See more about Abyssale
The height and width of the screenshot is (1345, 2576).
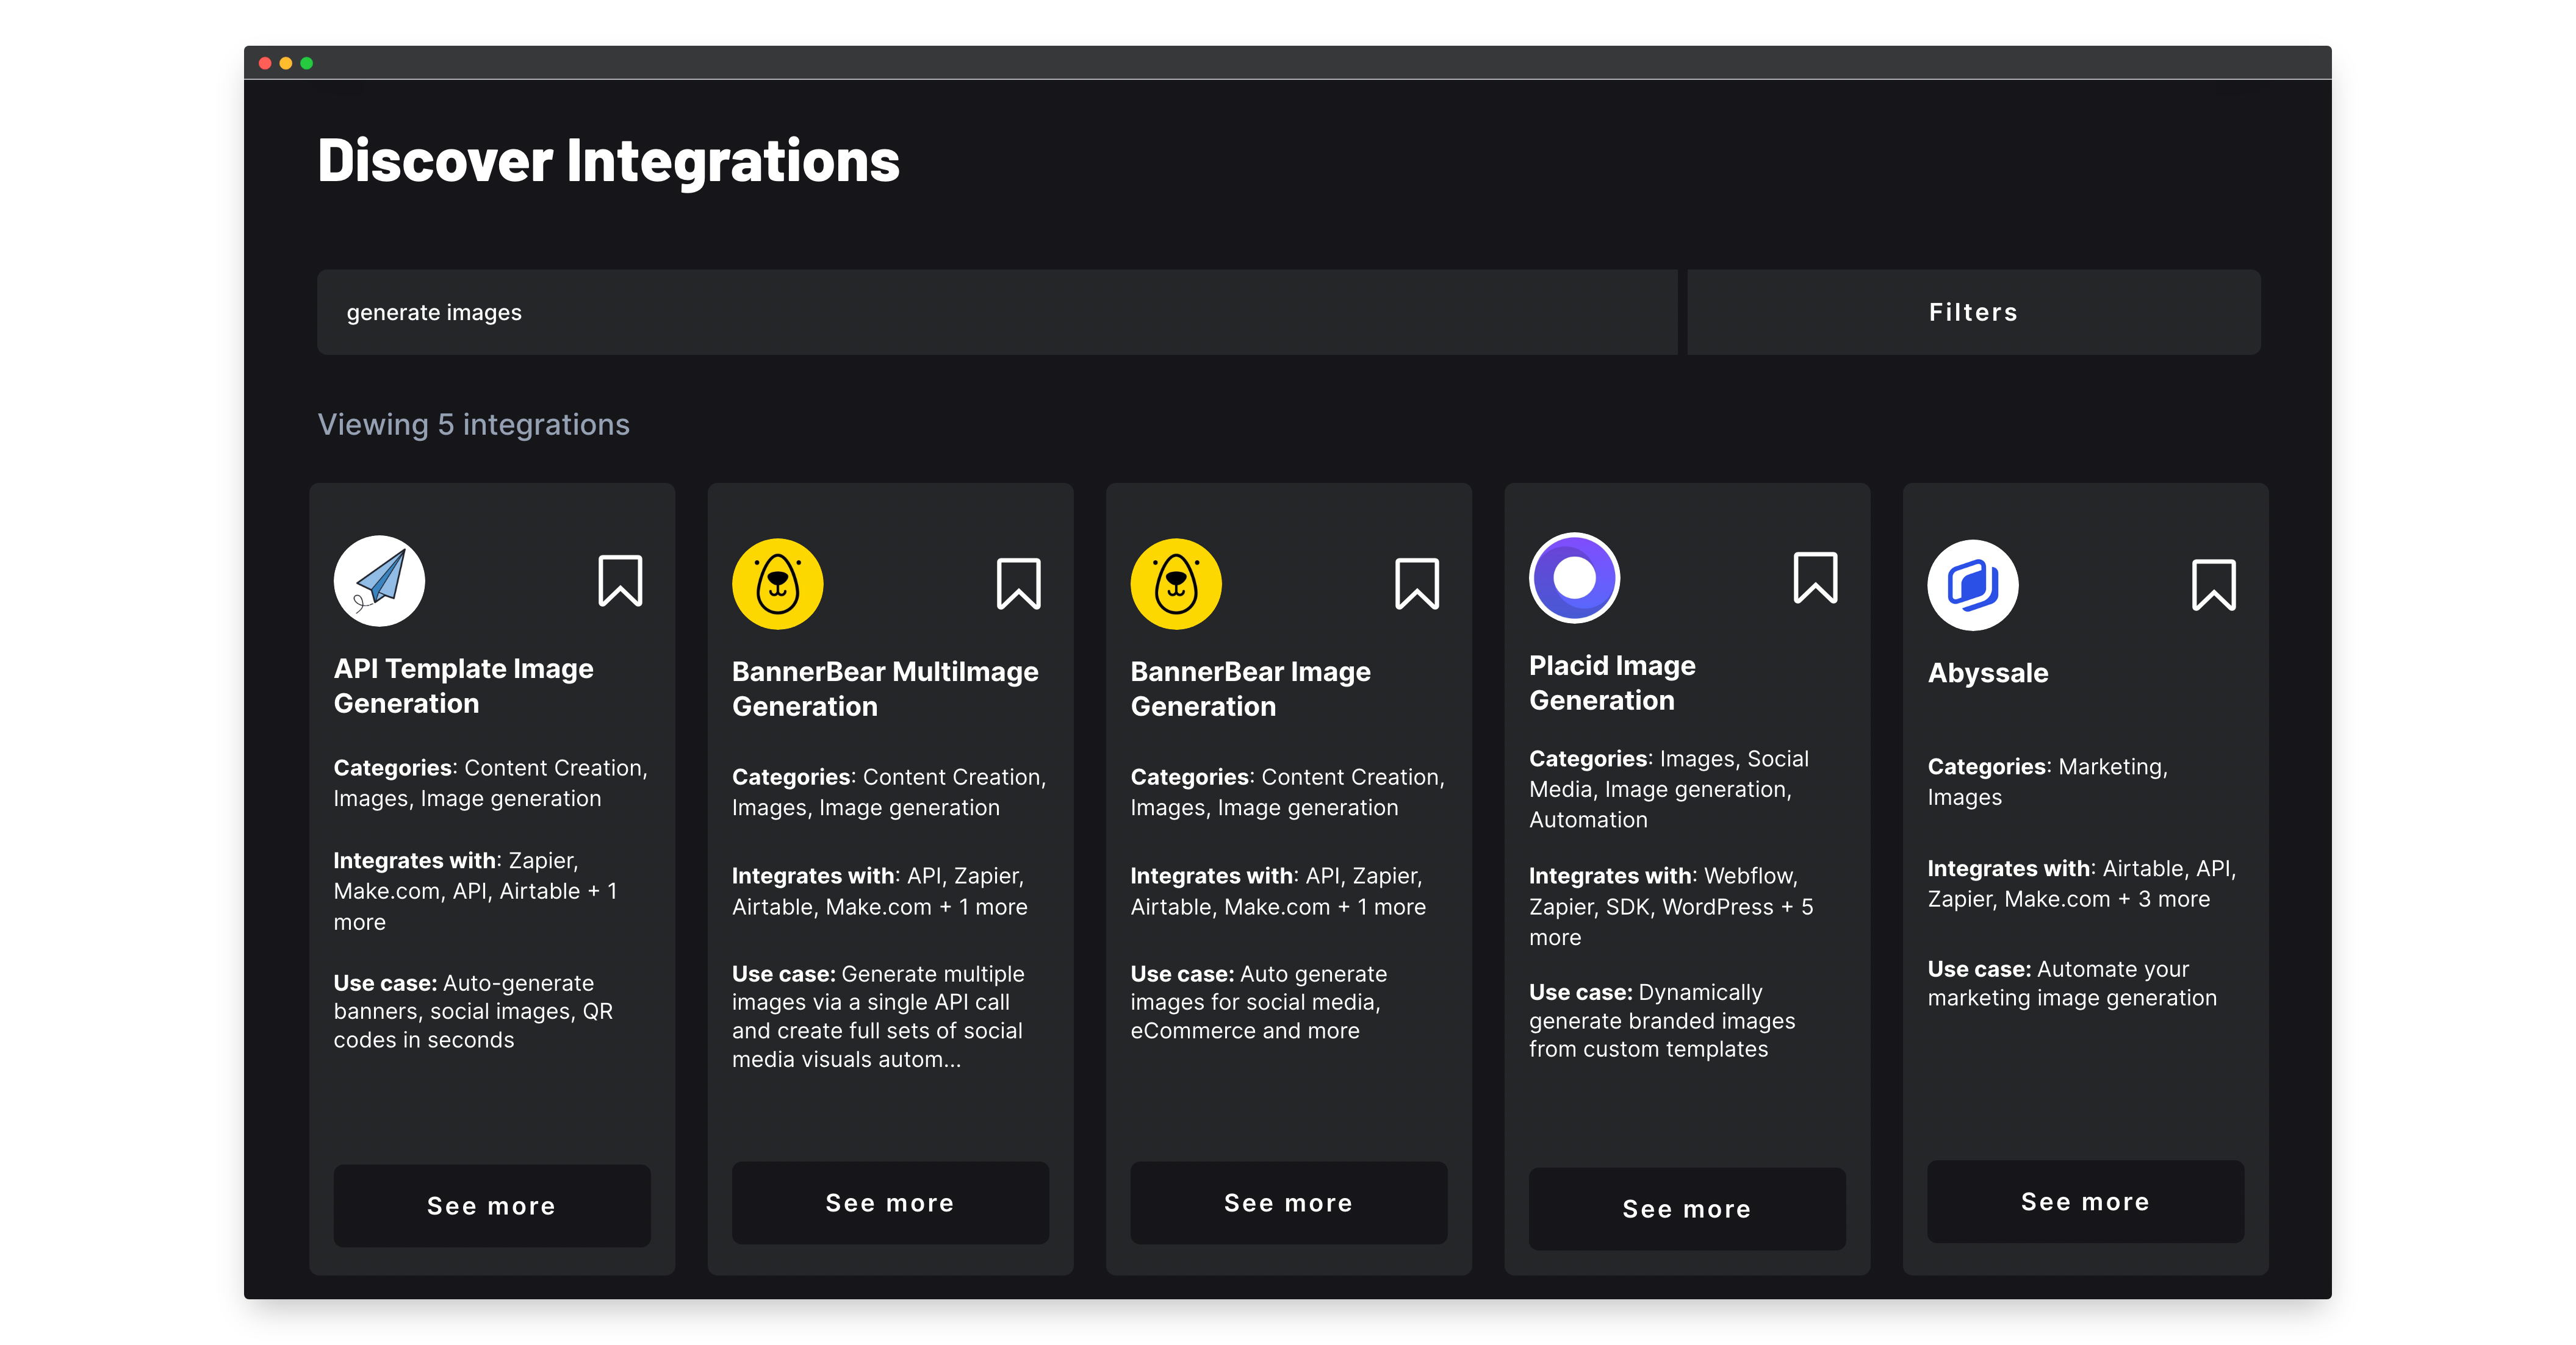[x=2085, y=1201]
